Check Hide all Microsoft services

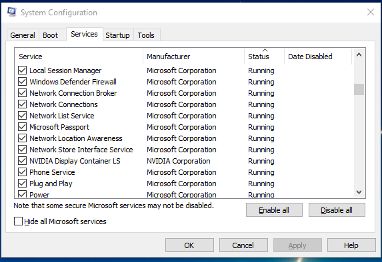tap(18, 221)
